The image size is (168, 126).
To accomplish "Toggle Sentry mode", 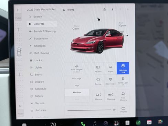I will (98, 81).
